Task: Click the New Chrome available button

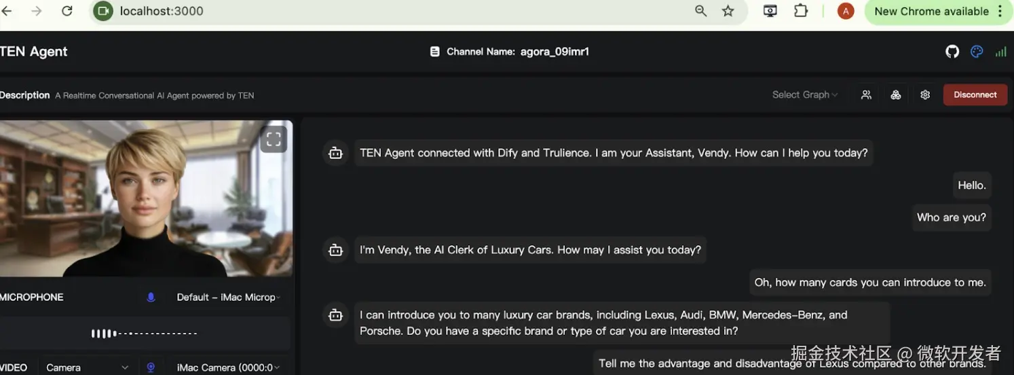Action: click(x=937, y=12)
